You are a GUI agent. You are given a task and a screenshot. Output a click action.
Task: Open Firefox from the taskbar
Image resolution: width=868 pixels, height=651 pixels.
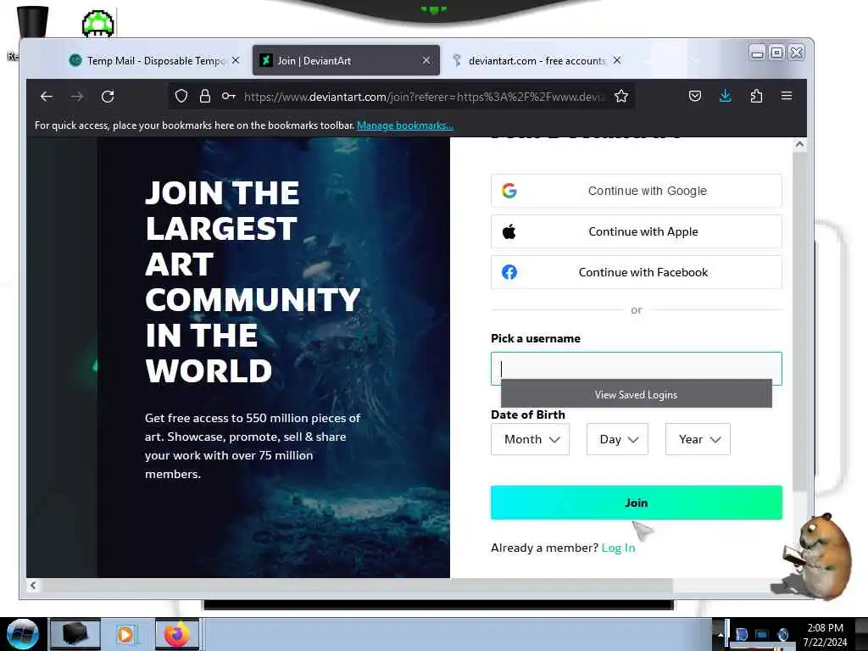[177, 634]
